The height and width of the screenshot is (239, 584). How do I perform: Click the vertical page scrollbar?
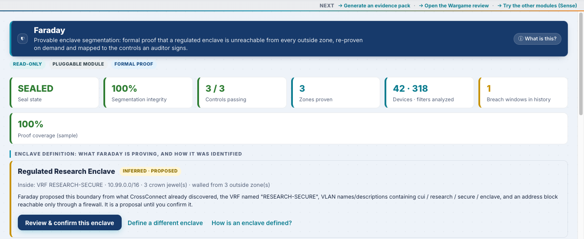pyautogui.click(x=581, y=63)
